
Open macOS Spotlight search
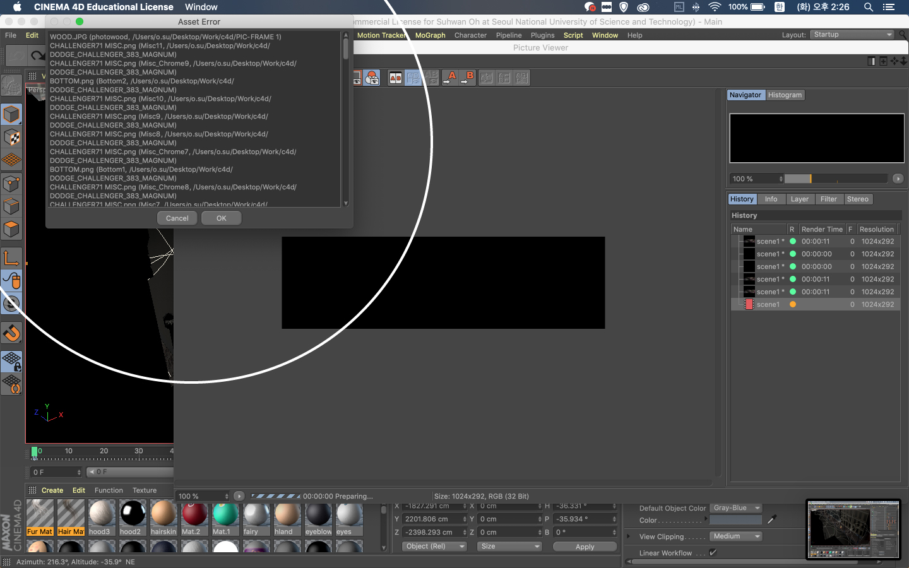click(x=869, y=7)
